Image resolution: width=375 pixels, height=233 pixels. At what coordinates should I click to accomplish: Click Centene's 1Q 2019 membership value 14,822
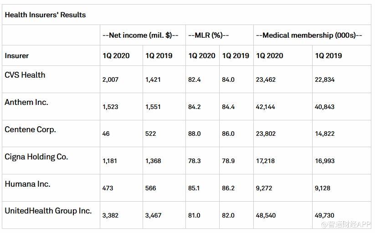[325, 134]
